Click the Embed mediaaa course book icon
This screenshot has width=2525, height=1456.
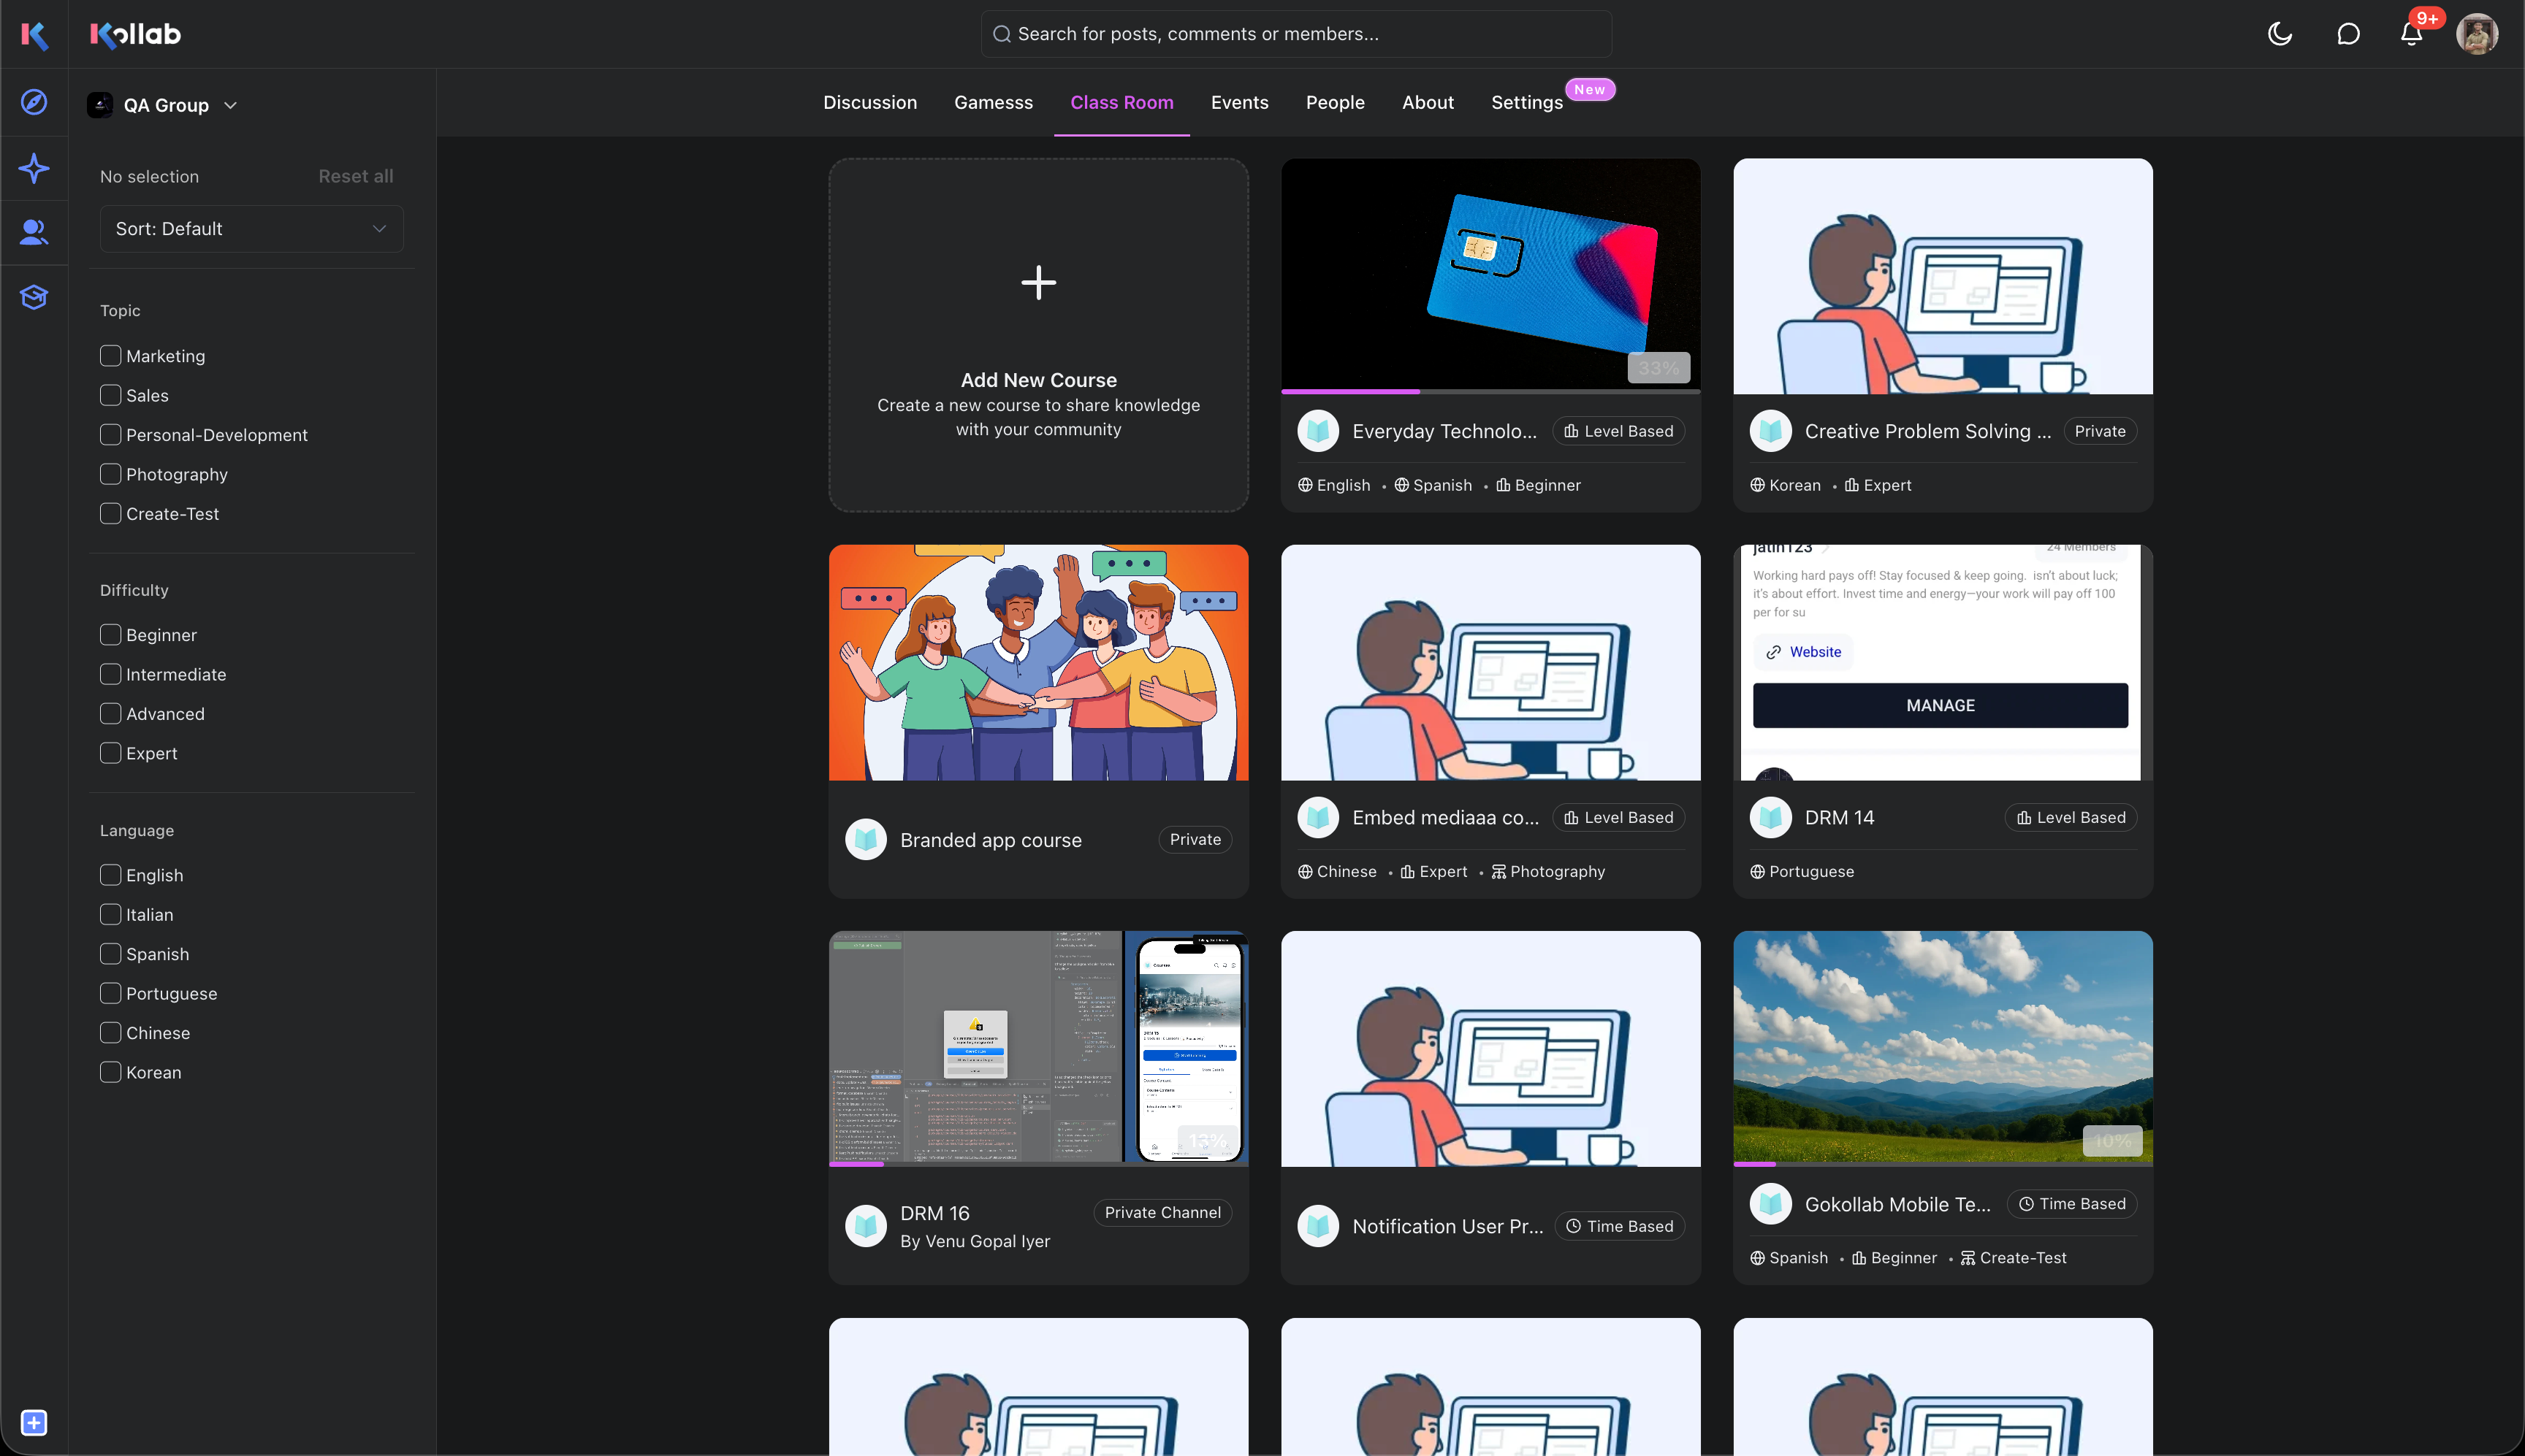click(x=1317, y=817)
